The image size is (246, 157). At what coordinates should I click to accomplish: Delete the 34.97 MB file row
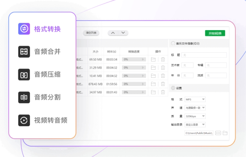163,92
